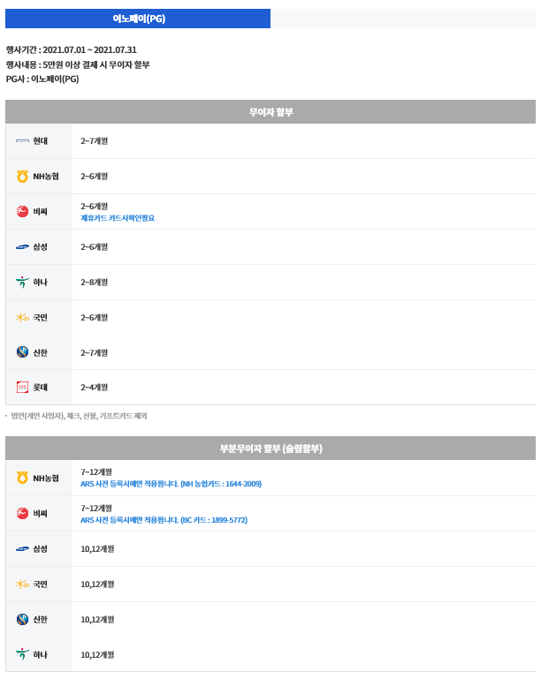Click 삼성 row's 10,12개월 value

click(97, 549)
